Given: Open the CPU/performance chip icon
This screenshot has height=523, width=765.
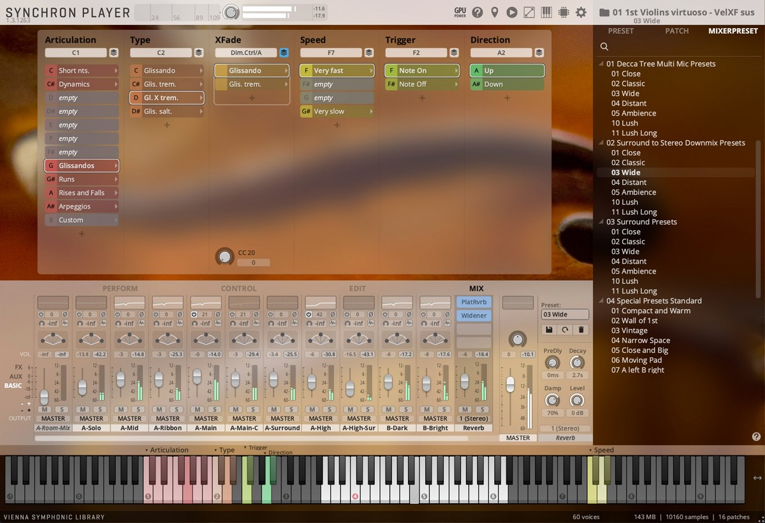Looking at the screenshot, I should point(565,11).
